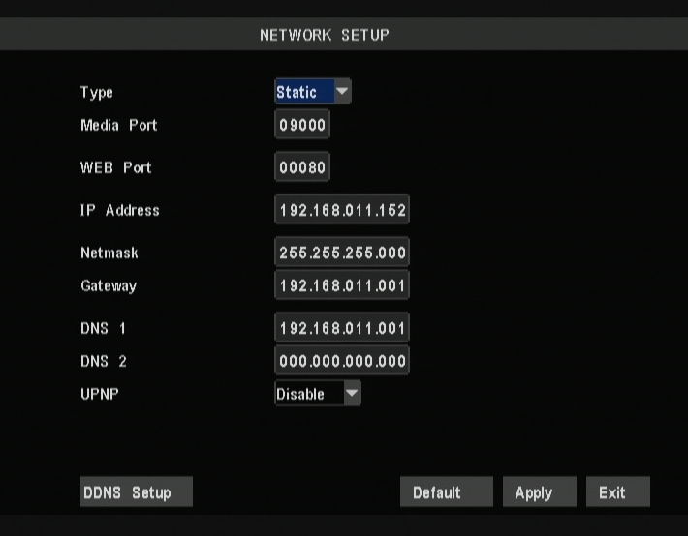Open DDNS Setup
This screenshot has height=536, width=688.
136,492
